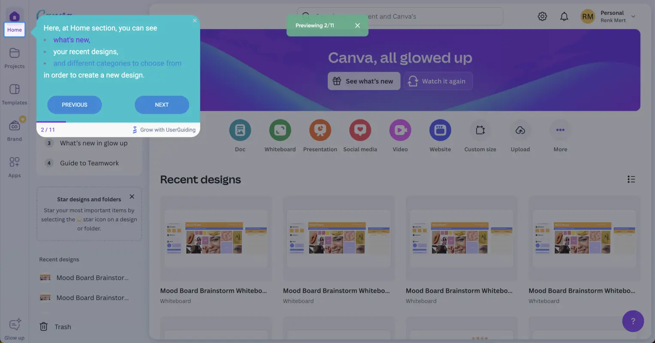Open first Mood Board whiteboard thumbnail
The image size is (655, 343).
tap(216, 238)
